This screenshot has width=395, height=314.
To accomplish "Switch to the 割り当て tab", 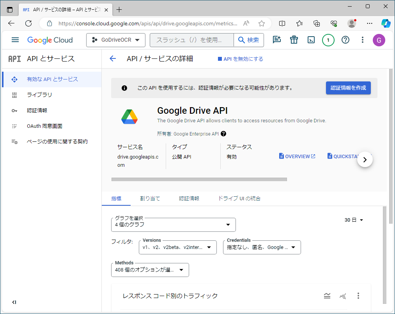I will pos(150,199).
